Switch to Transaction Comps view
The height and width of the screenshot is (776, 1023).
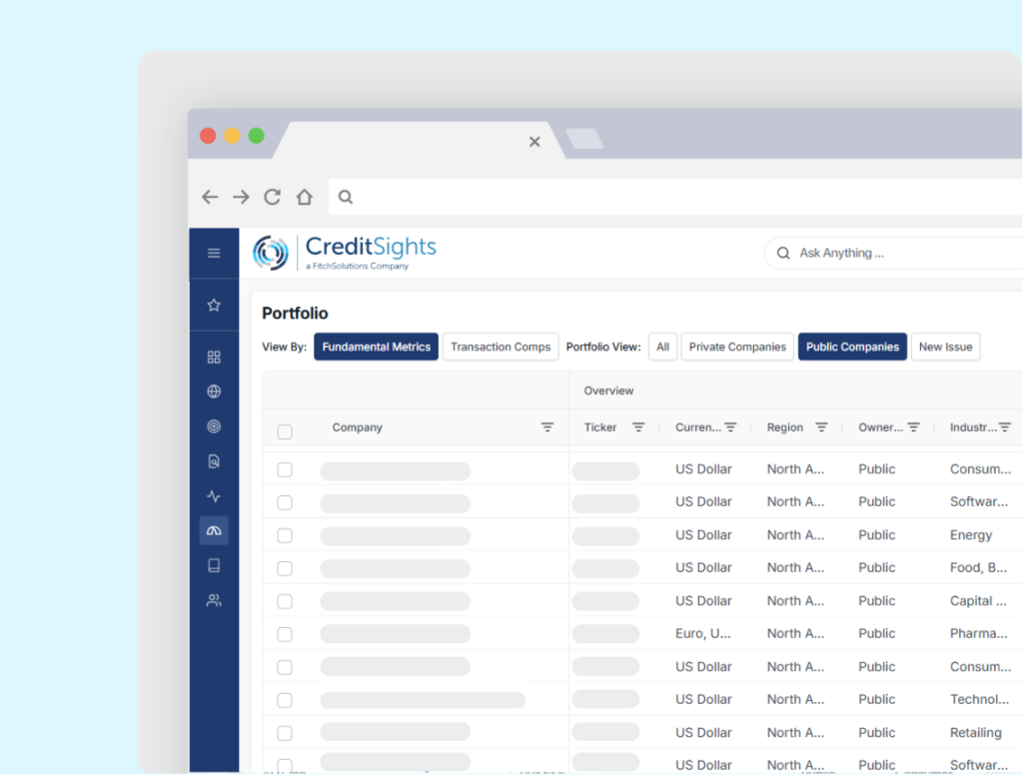(501, 347)
